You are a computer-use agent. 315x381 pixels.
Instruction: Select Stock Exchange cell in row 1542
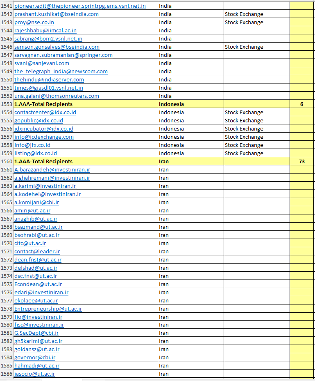point(256,14)
